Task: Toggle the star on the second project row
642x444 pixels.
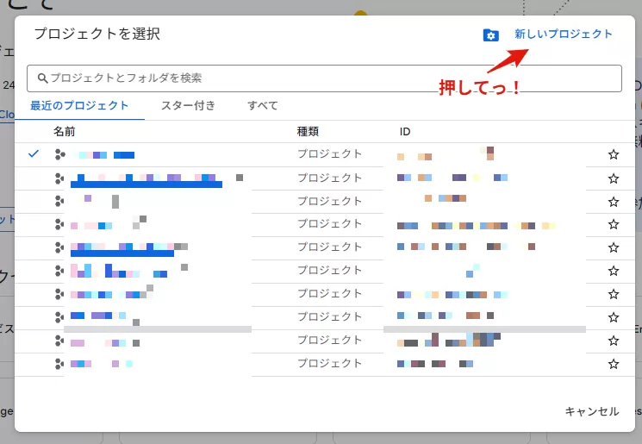Action: point(614,178)
